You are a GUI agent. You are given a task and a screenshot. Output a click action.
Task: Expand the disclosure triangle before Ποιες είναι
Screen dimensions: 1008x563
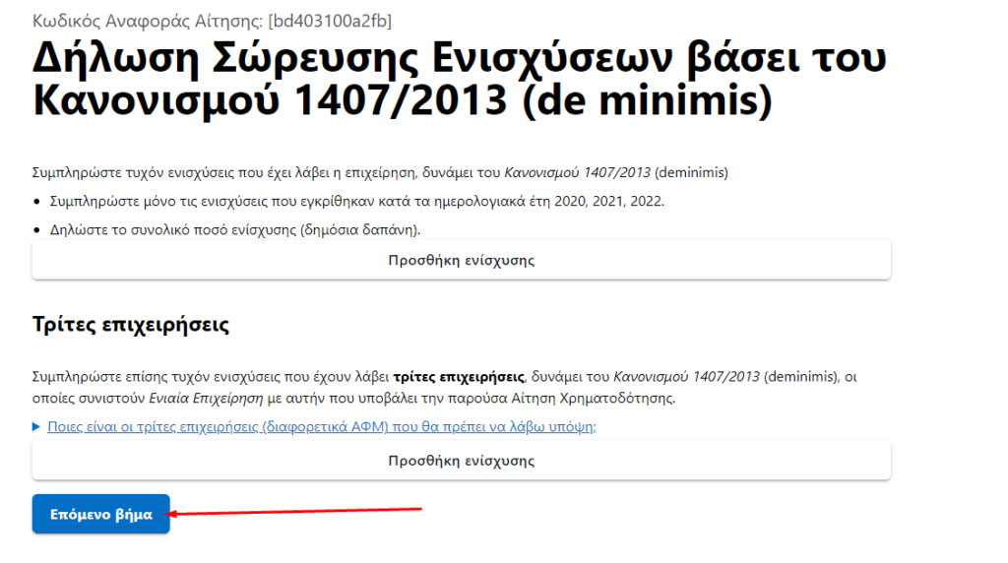pyautogui.click(x=37, y=426)
